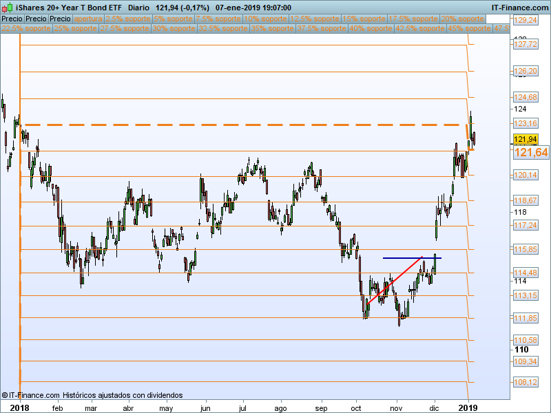Viewport: 551px width, 413px height.
Task: Select the 'ago' time axis label
Action: [x=280, y=408]
